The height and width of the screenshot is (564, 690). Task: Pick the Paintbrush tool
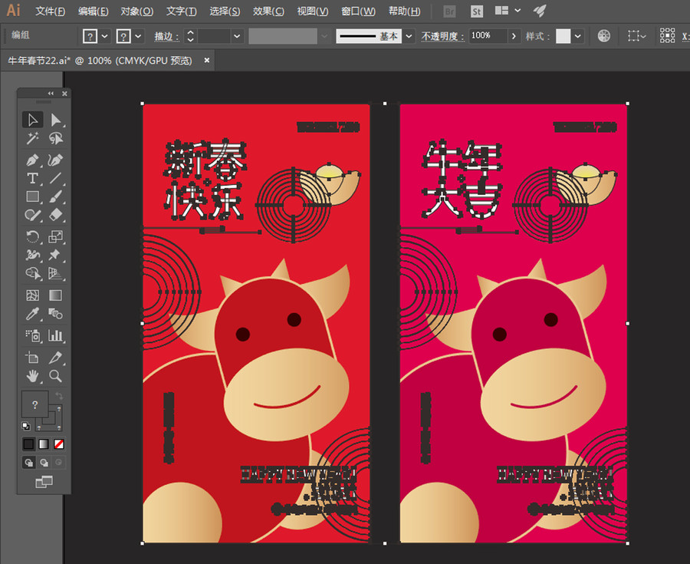[x=55, y=196]
